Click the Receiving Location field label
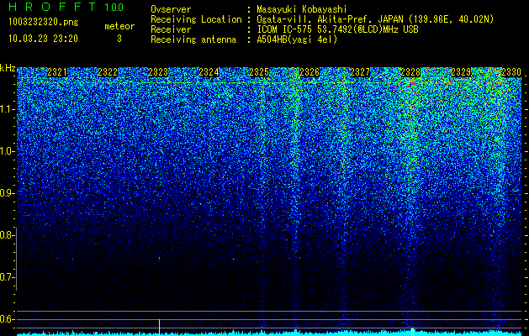 [196, 19]
